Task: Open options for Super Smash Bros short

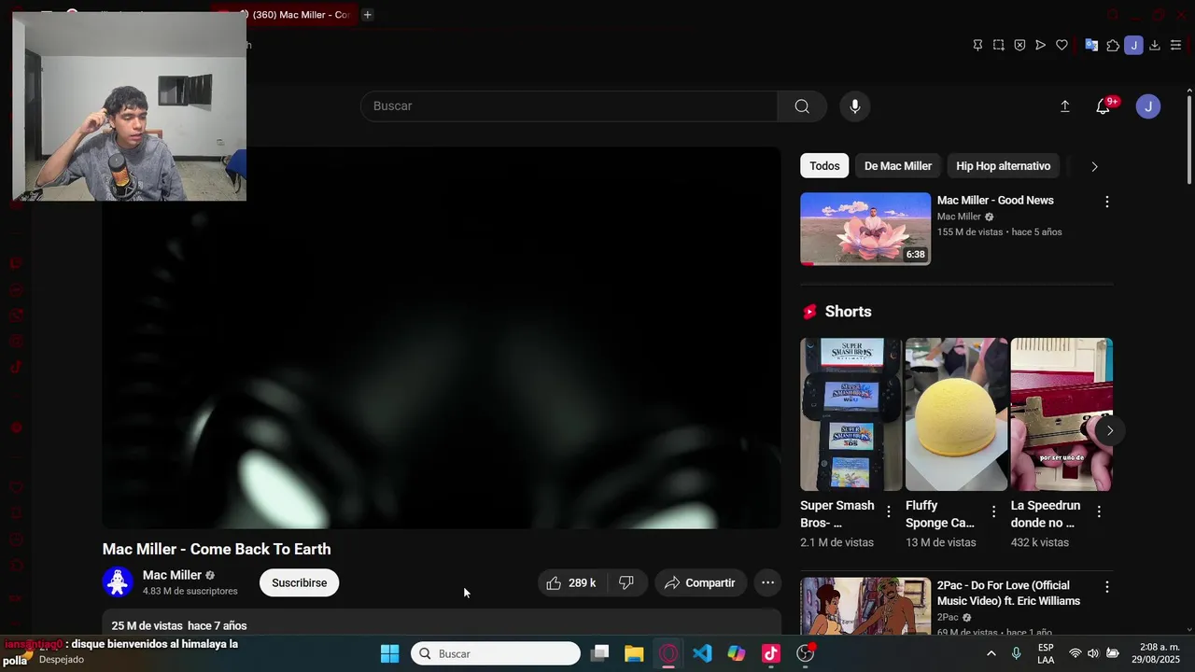Action: [888, 511]
